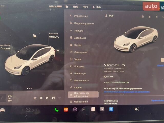This screenshot has width=164, height=123.
Task: Open the orange audio waveform app
Action: tap(66, 109)
